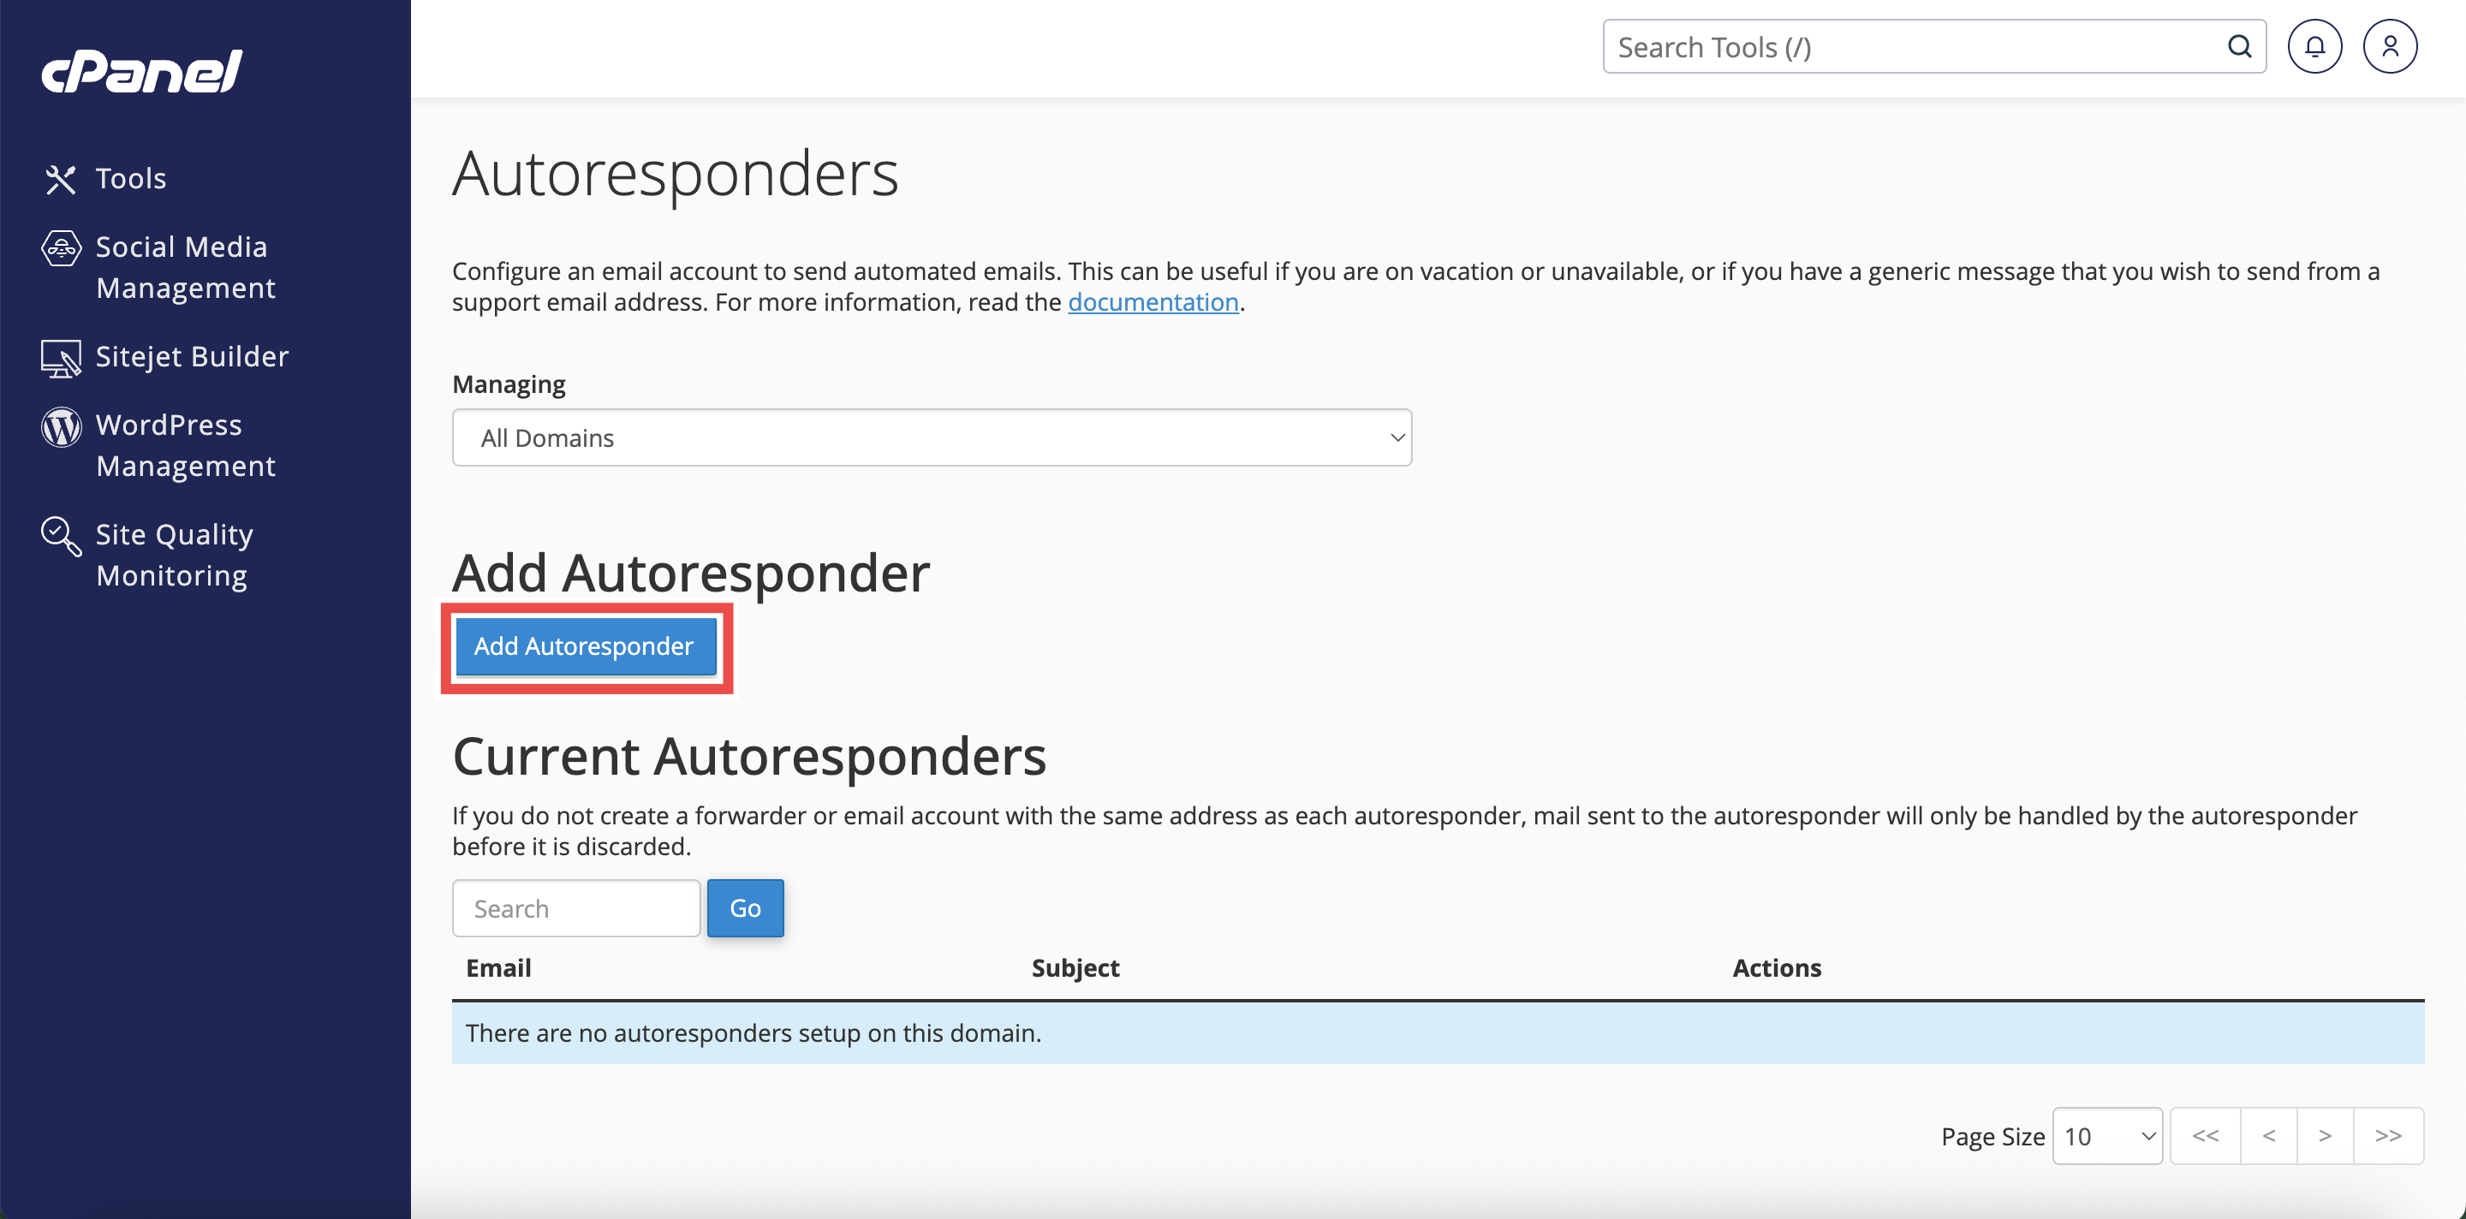Open notifications bell icon
The image size is (2466, 1219).
tap(2314, 47)
